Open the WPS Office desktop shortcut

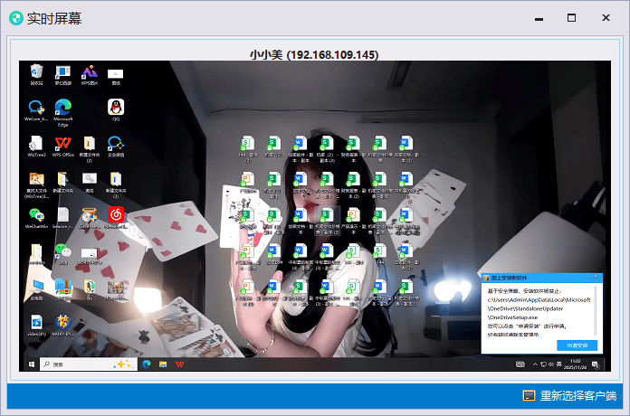(63, 144)
